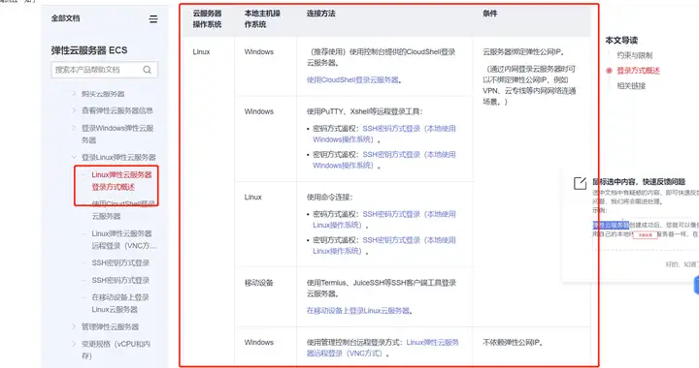Jump to 登录方式概述 in 本文导读
This screenshot has width=699, height=368.
coord(638,71)
